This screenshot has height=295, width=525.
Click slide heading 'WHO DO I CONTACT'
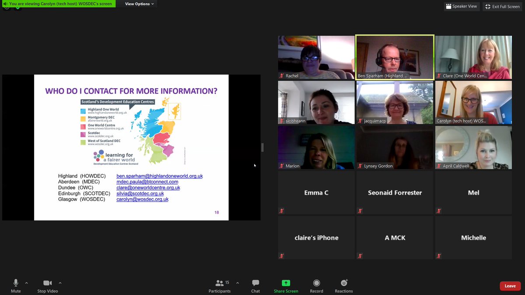click(x=131, y=91)
